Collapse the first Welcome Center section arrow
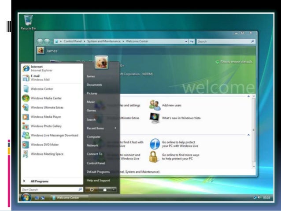Viewport: 281px width, 211px height. tap(248, 96)
